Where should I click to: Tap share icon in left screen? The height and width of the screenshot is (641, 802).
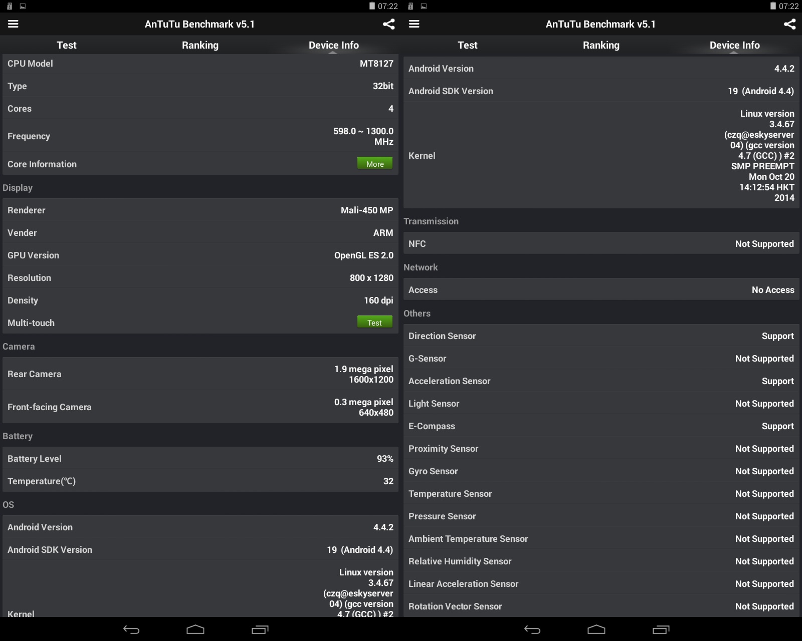[x=388, y=24]
